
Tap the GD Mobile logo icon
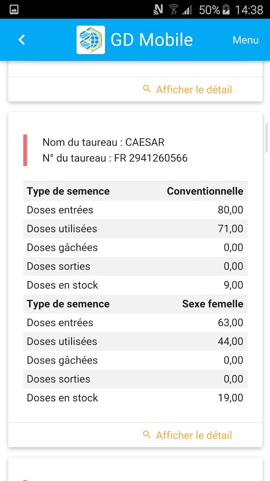pyautogui.click(x=91, y=40)
